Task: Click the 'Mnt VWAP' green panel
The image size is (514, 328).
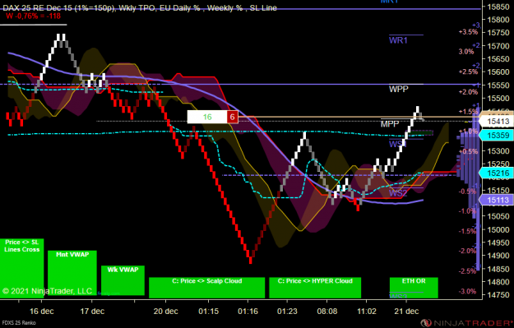Action: click(72, 273)
